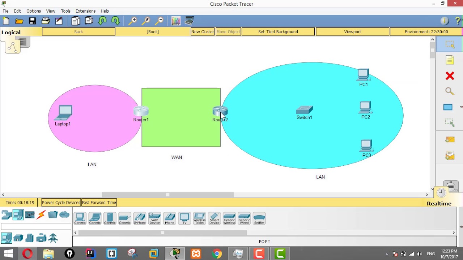Pick the Multiuser Connection cloud category
The height and width of the screenshot is (260, 463).
tap(64, 215)
